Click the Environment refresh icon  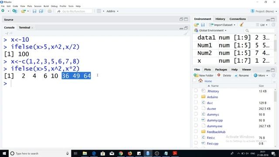(273, 25)
